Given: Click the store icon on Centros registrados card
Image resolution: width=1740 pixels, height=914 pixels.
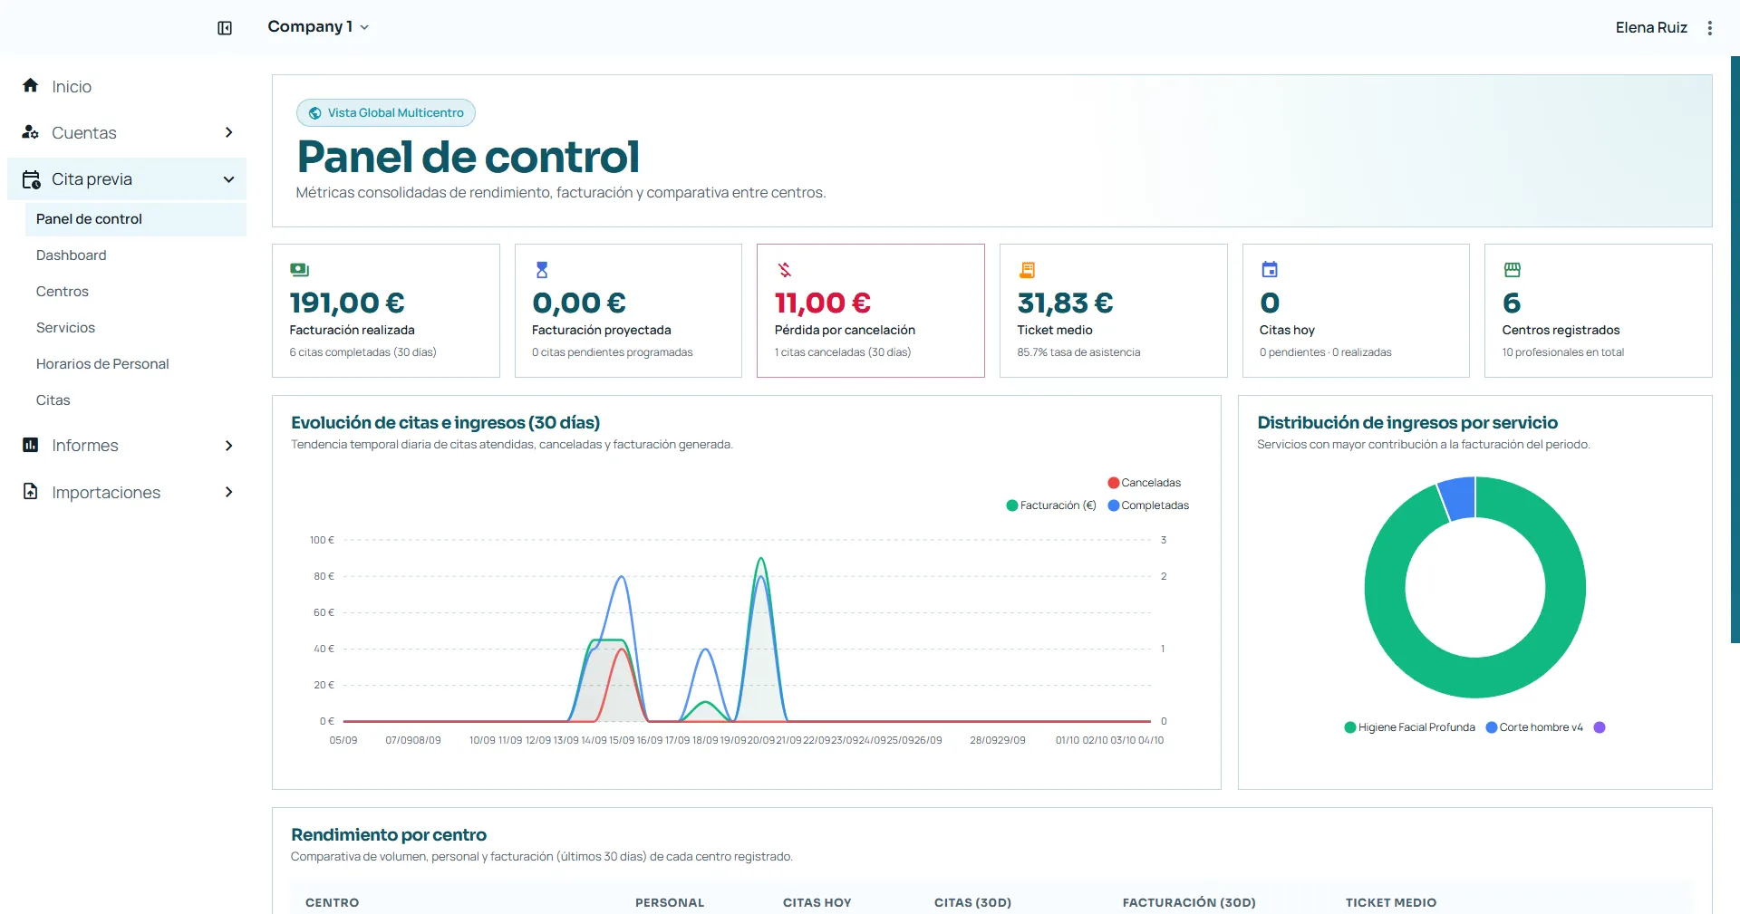Looking at the screenshot, I should coord(1513,270).
